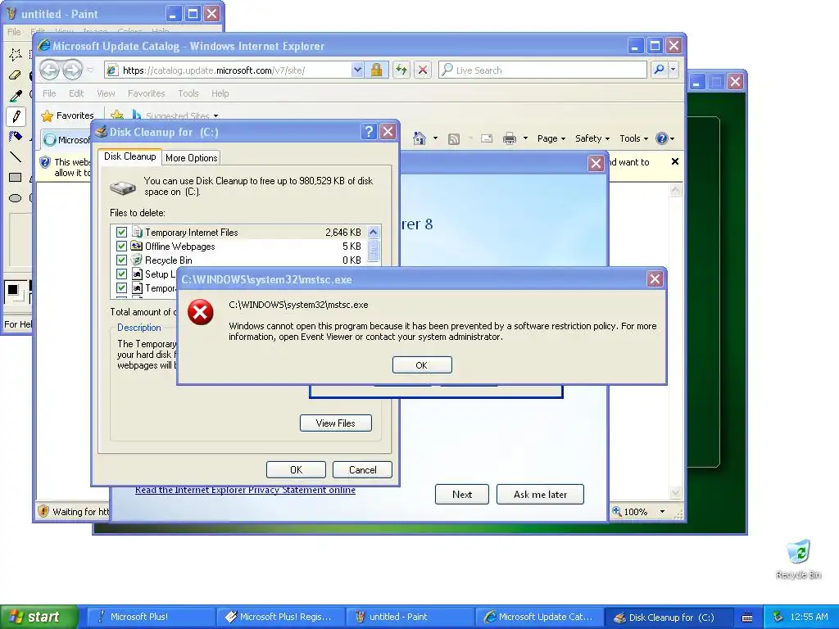
Task: Open the View menu in Internet Explorer
Action: [x=106, y=93]
